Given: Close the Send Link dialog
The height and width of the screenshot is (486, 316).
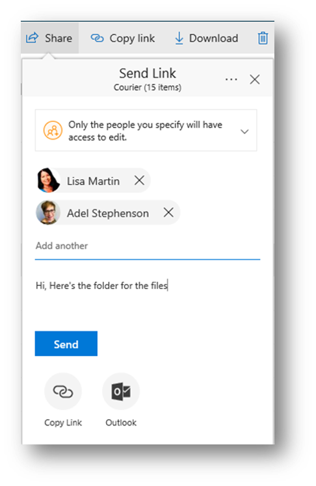Looking at the screenshot, I should (x=255, y=80).
